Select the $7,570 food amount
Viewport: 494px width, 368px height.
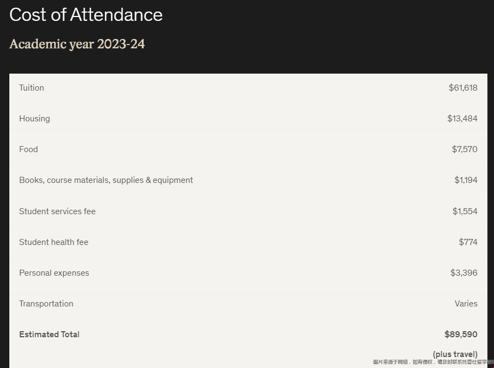click(x=464, y=149)
